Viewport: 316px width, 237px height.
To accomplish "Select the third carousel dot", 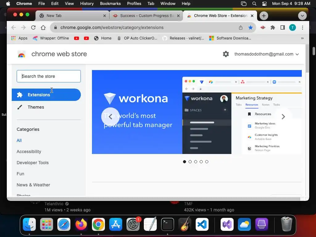I will pyautogui.click(x=195, y=162).
